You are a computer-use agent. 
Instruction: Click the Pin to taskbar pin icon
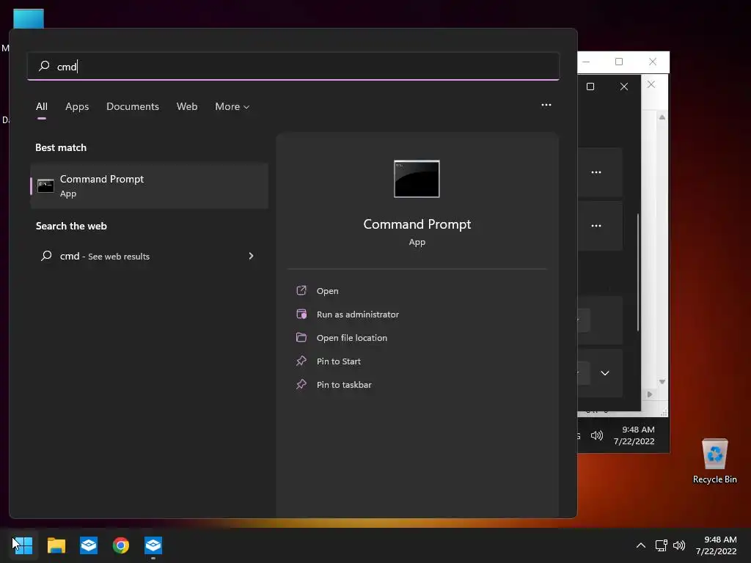point(301,384)
